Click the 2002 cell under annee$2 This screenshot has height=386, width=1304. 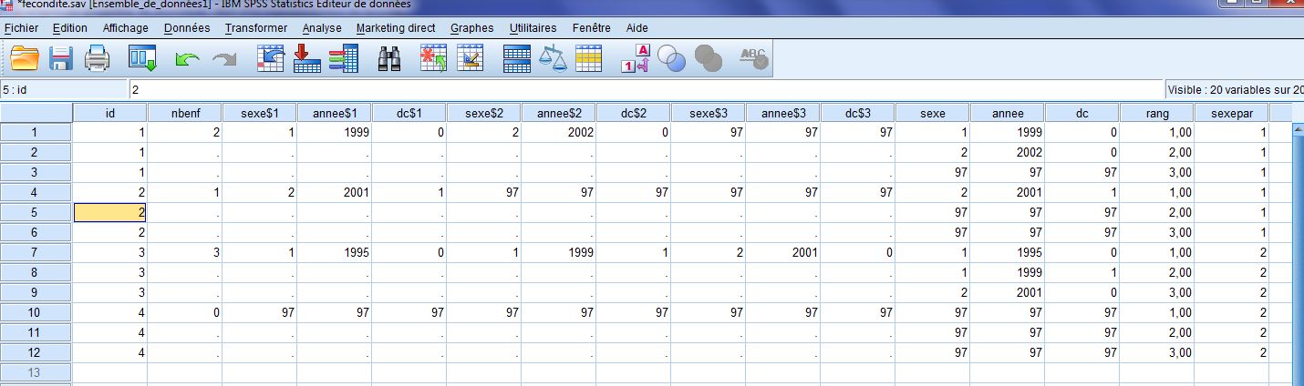558,133
